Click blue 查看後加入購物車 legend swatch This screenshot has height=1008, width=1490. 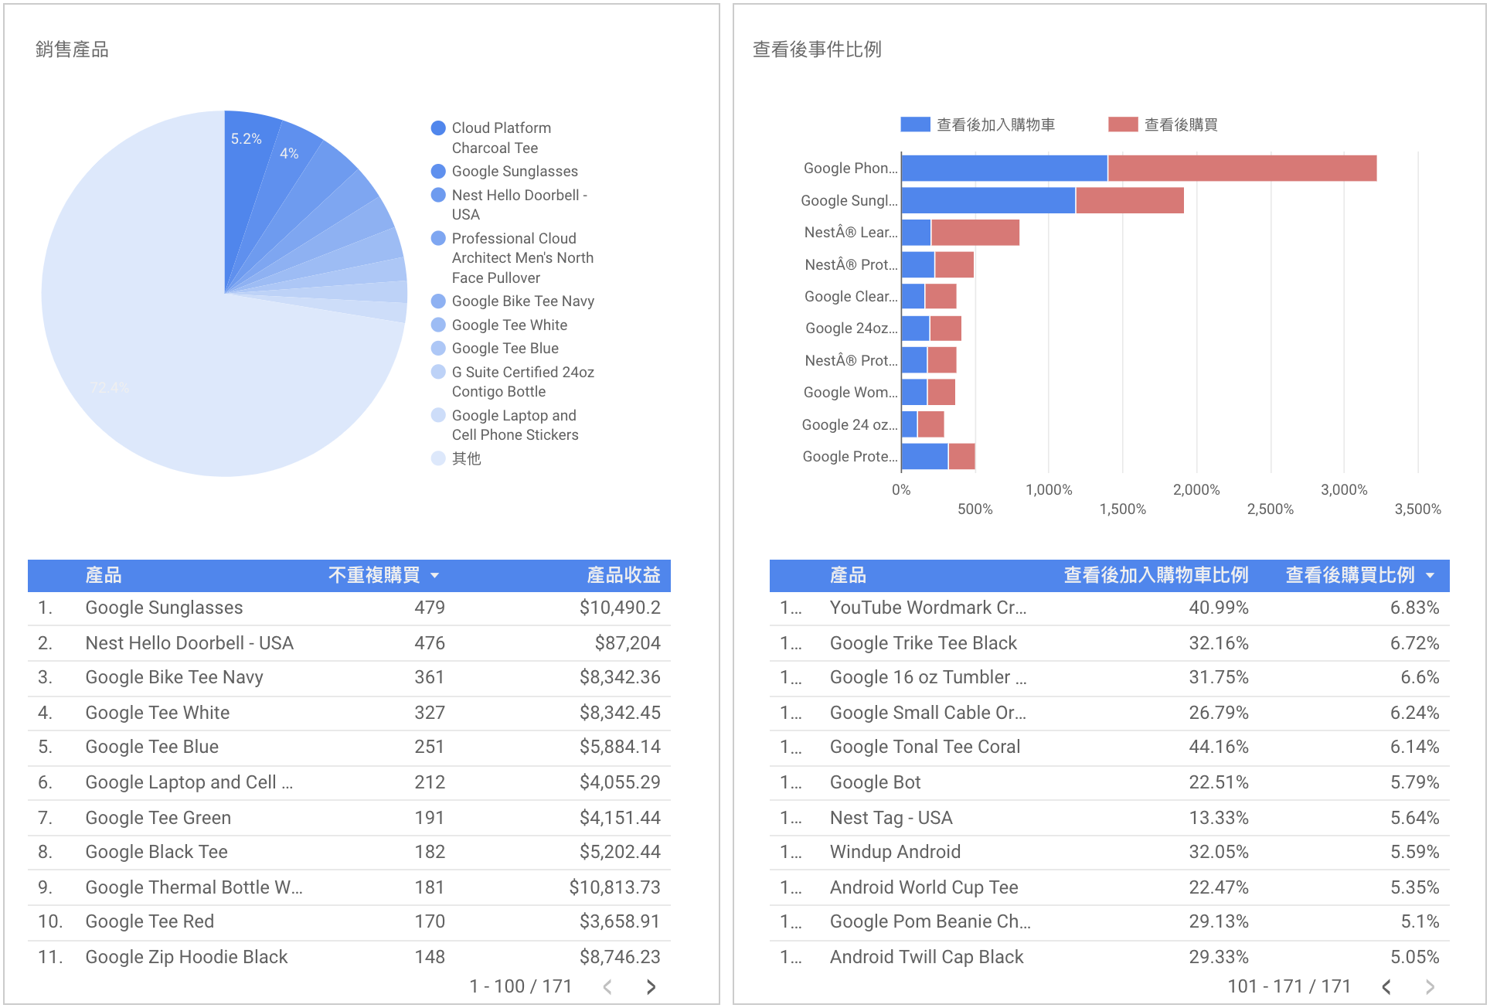point(915,124)
